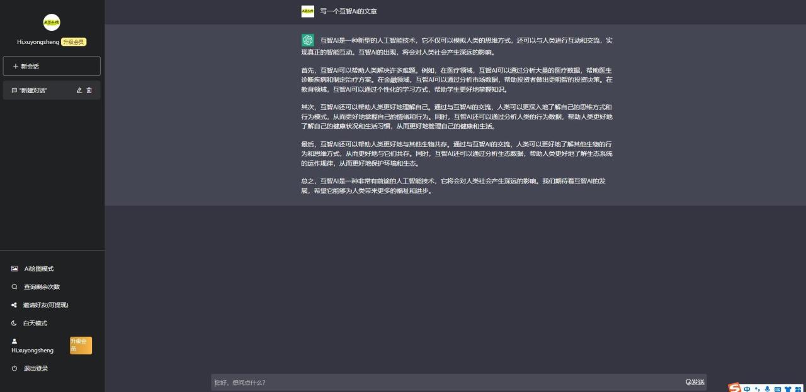Click the yellow 升级会员 badge beside the username
The height and width of the screenshot is (392, 806).
74,42
